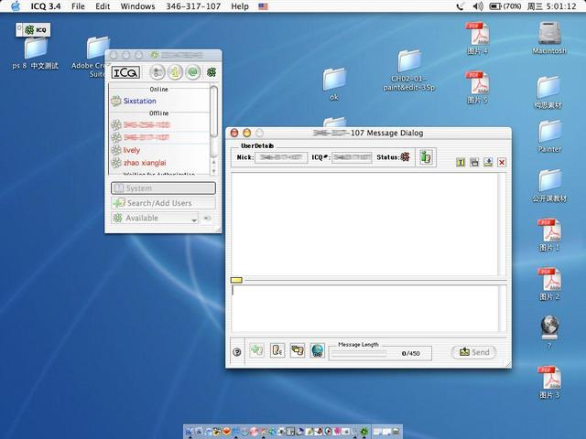Click the globe icon near Message Length
Viewport: 586px width, 439px height.
(x=317, y=351)
